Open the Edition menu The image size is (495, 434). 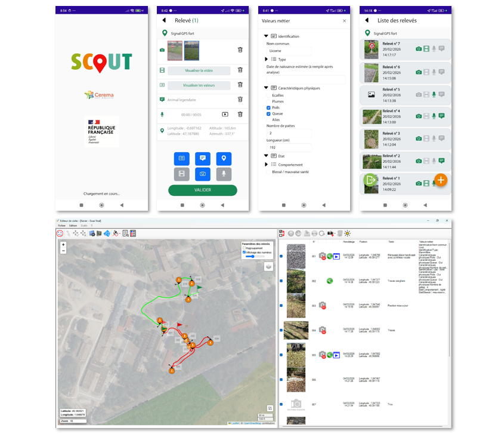point(73,226)
